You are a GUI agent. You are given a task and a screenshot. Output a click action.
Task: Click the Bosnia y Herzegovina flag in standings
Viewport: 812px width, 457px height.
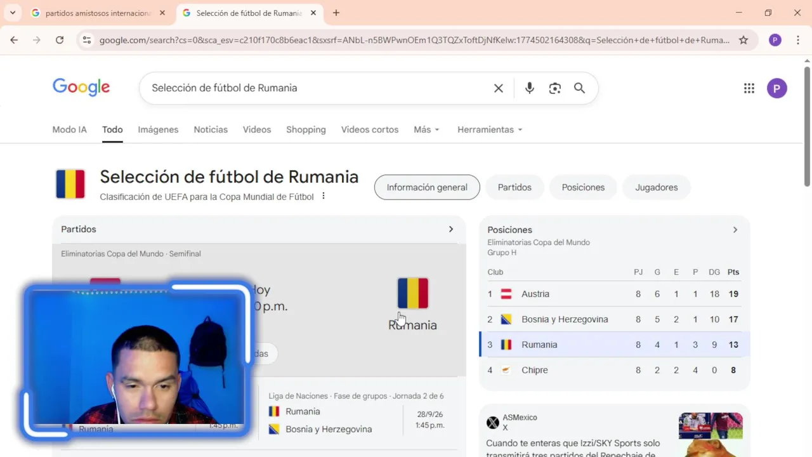(506, 319)
